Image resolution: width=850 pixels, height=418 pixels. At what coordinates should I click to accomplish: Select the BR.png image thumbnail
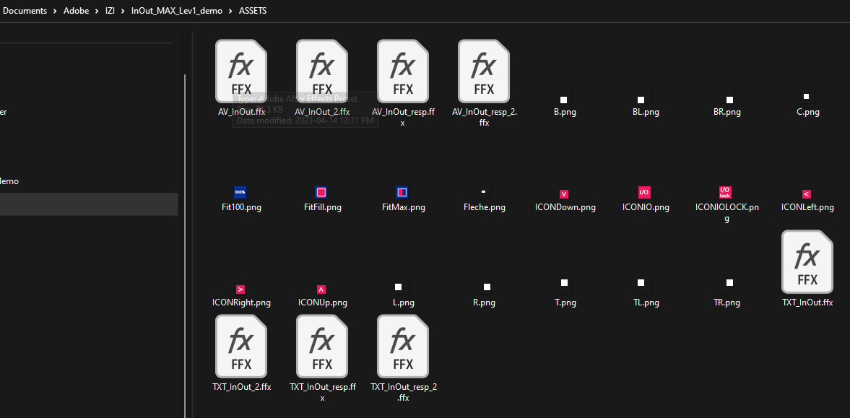click(x=730, y=98)
